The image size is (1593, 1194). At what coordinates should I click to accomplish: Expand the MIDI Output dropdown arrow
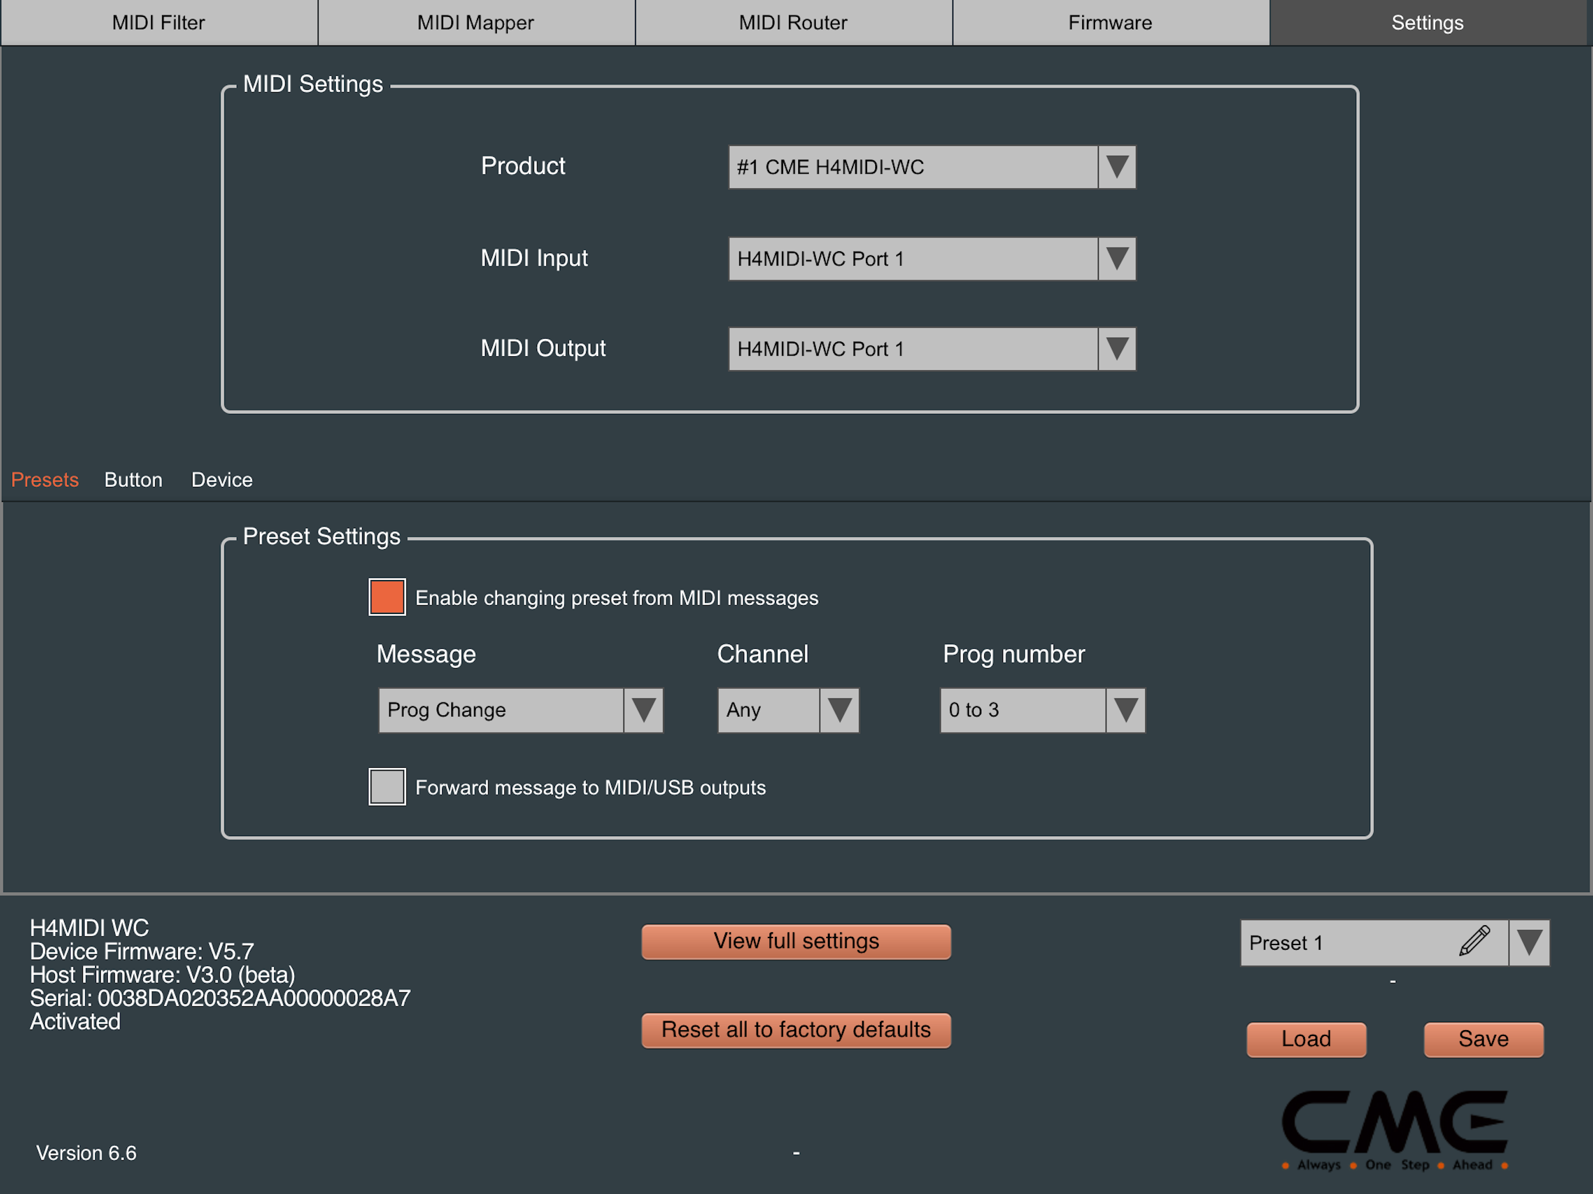pyautogui.click(x=1117, y=349)
